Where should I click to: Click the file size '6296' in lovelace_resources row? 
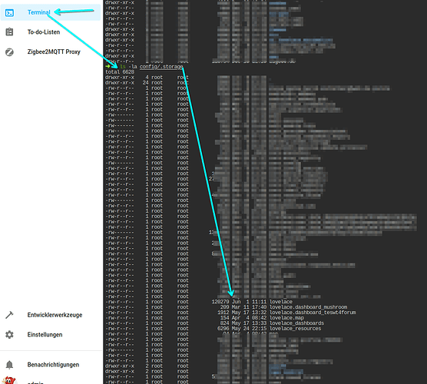click(223, 329)
